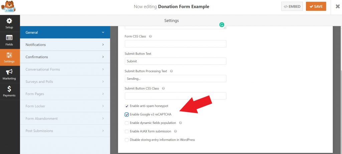This screenshot has height=154, width=342.
Task: Collapse the General section chevron
Action: 103,32
